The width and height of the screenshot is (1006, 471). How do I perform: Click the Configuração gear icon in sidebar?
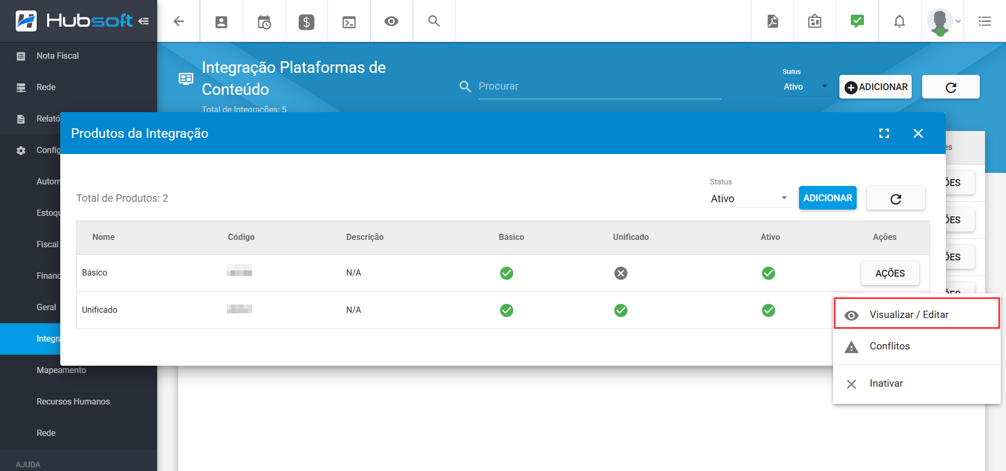click(21, 150)
